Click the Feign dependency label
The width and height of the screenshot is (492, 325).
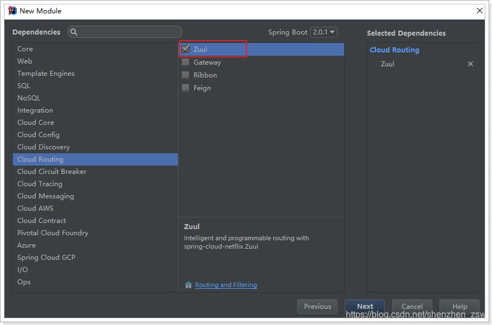pos(202,88)
